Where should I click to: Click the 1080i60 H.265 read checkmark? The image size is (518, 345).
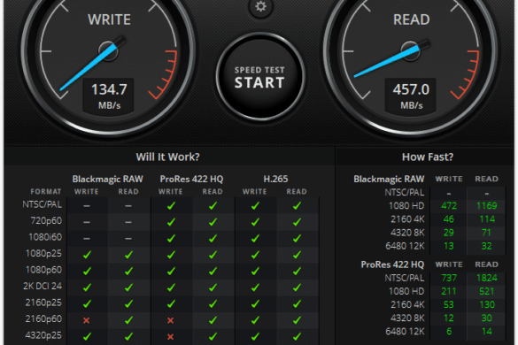click(x=297, y=238)
